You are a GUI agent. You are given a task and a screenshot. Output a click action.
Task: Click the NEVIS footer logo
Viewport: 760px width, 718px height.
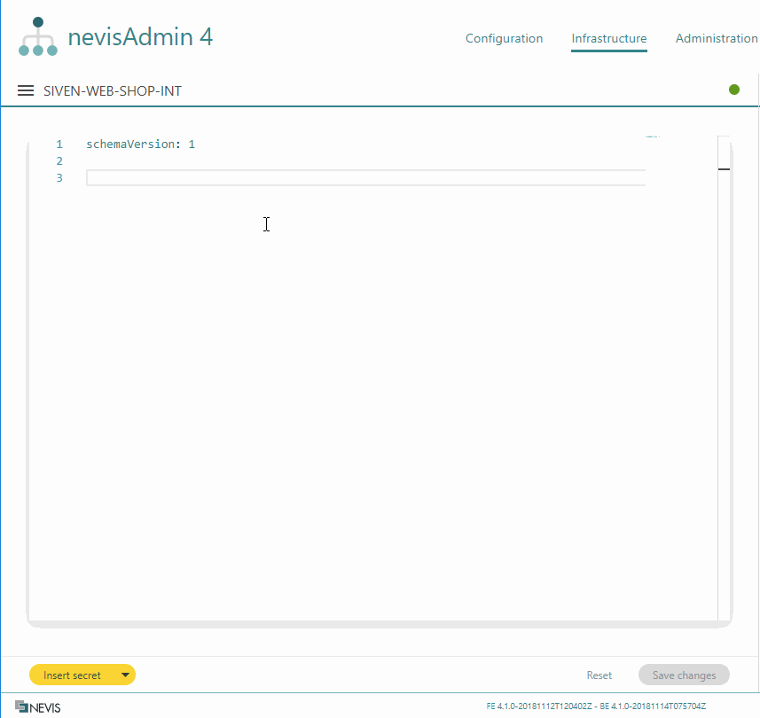[x=38, y=707]
